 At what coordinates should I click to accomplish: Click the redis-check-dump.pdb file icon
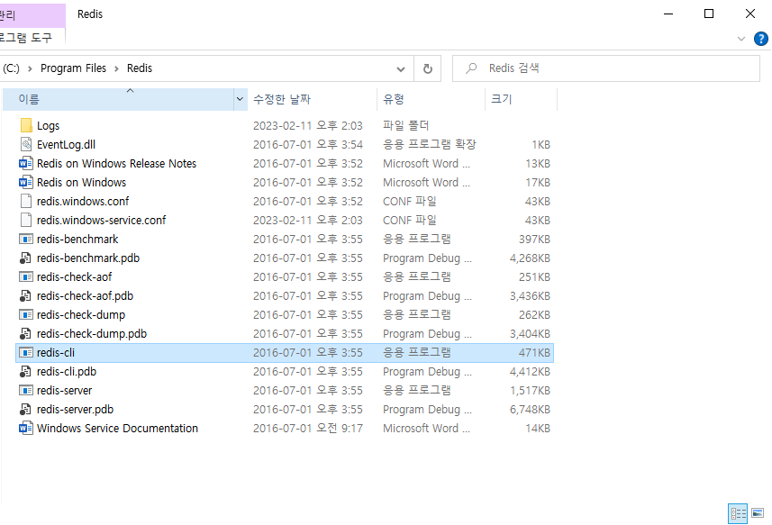coord(25,333)
